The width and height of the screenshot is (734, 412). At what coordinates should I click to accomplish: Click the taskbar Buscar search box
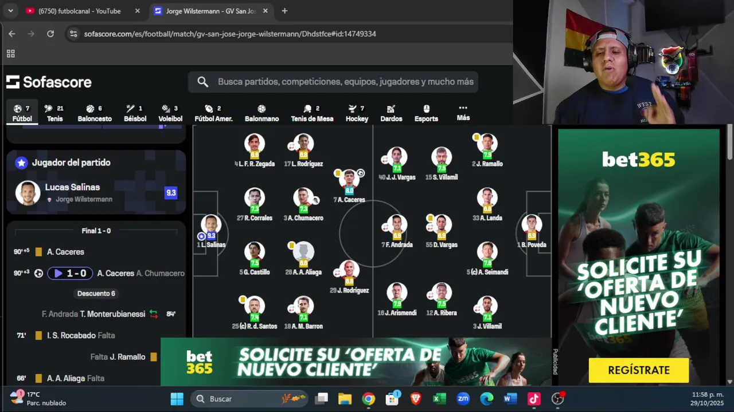coord(249,399)
